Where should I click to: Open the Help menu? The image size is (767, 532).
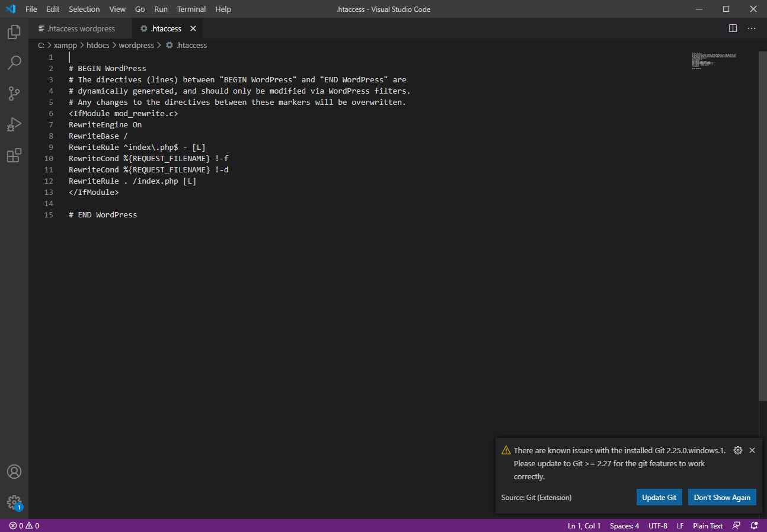tap(223, 9)
